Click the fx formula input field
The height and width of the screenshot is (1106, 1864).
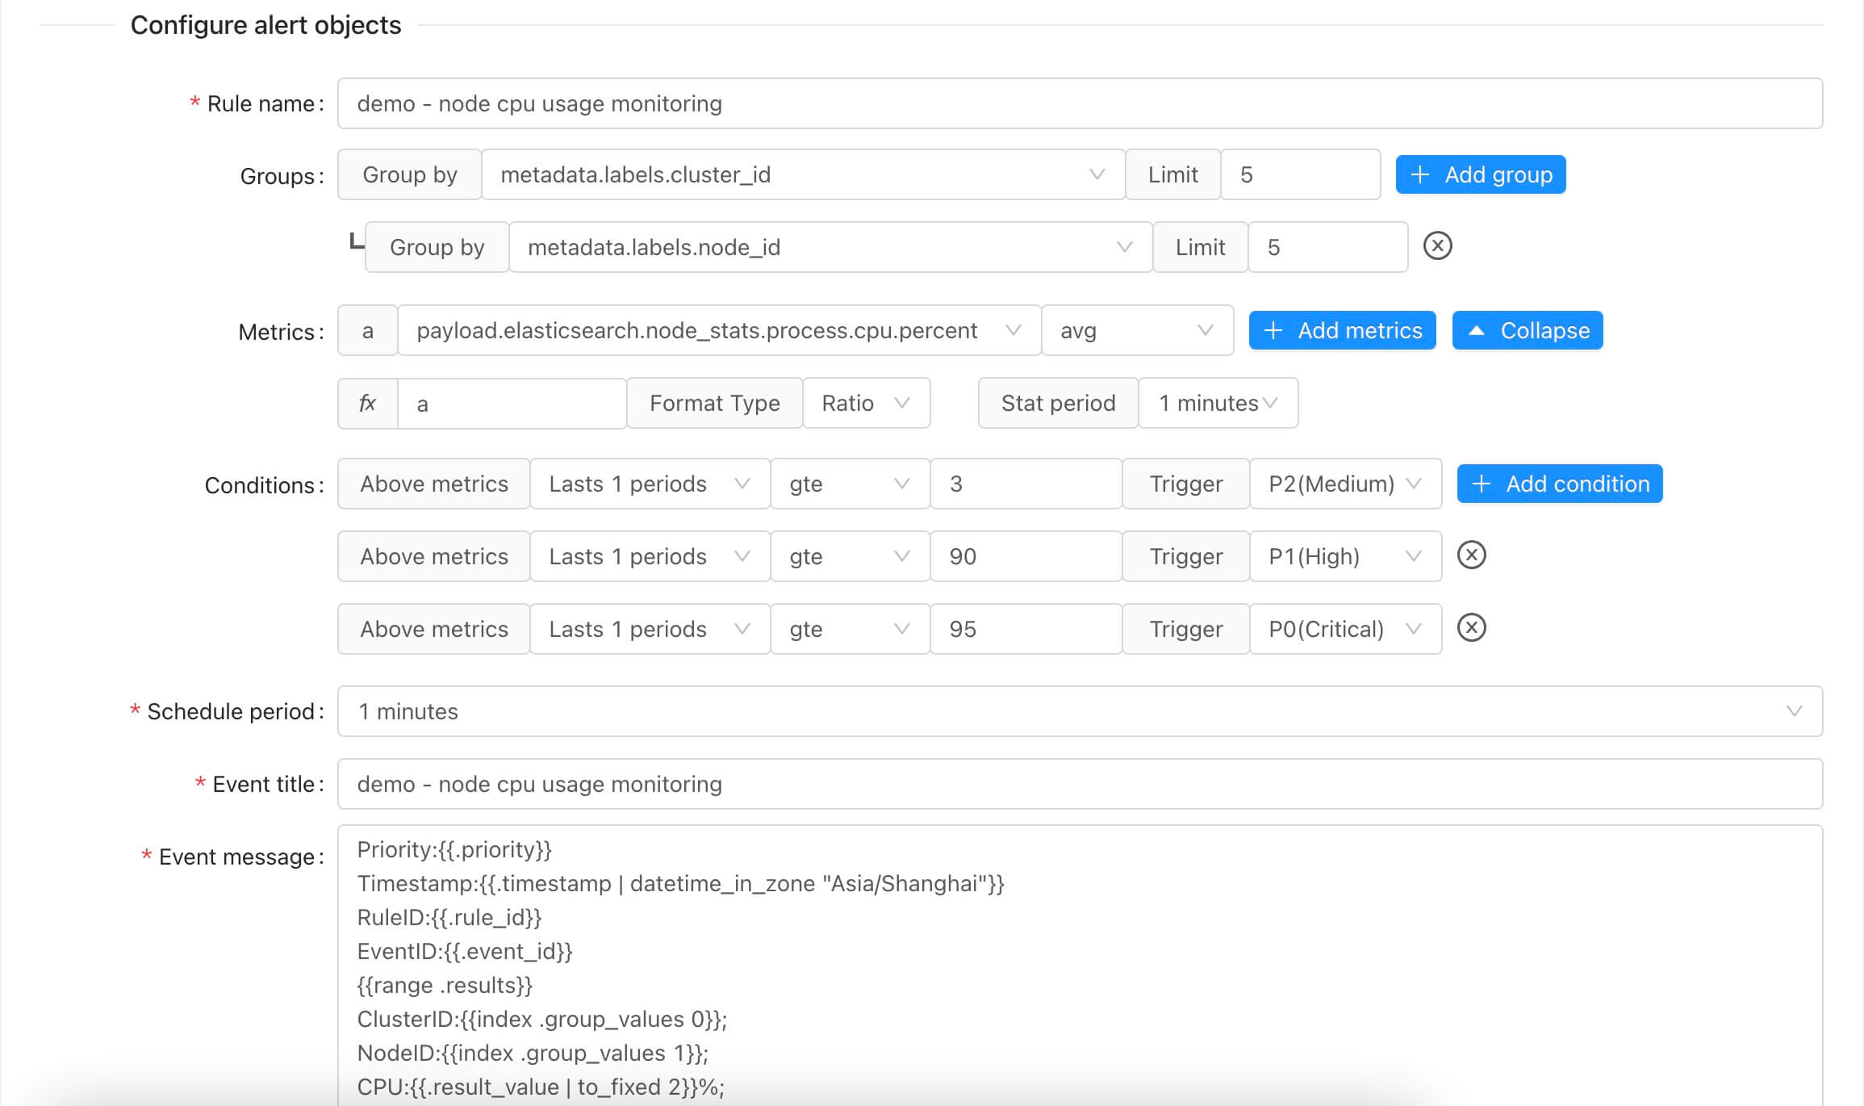coord(512,404)
